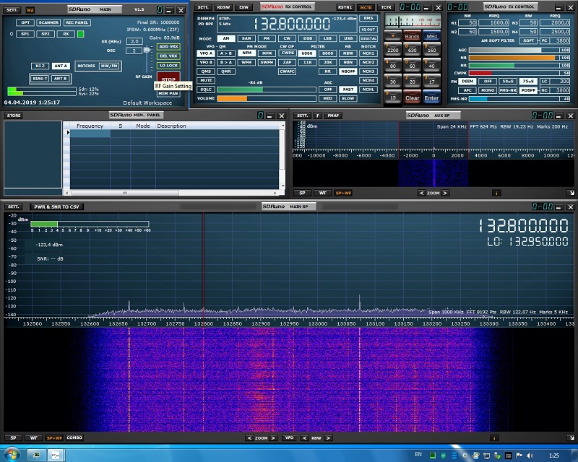Open the info icon in Main SP window
Image resolution: width=578 pixels, height=462 pixels.
tap(494, 438)
